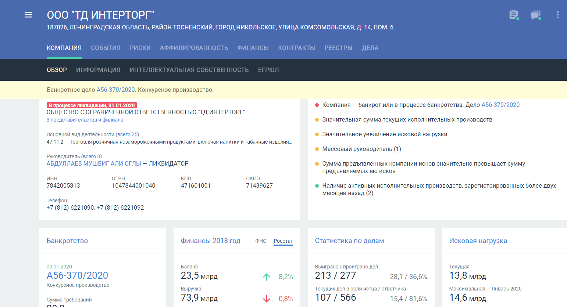Switch finances source to ФНС

tap(261, 241)
